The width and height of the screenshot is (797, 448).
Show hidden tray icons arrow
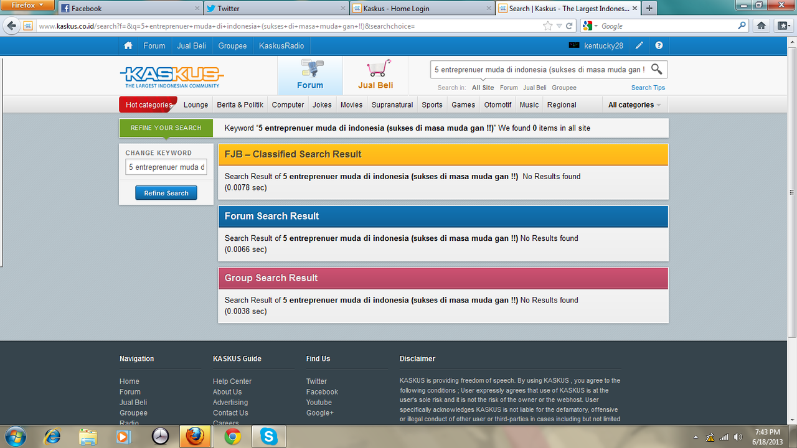[696, 437]
